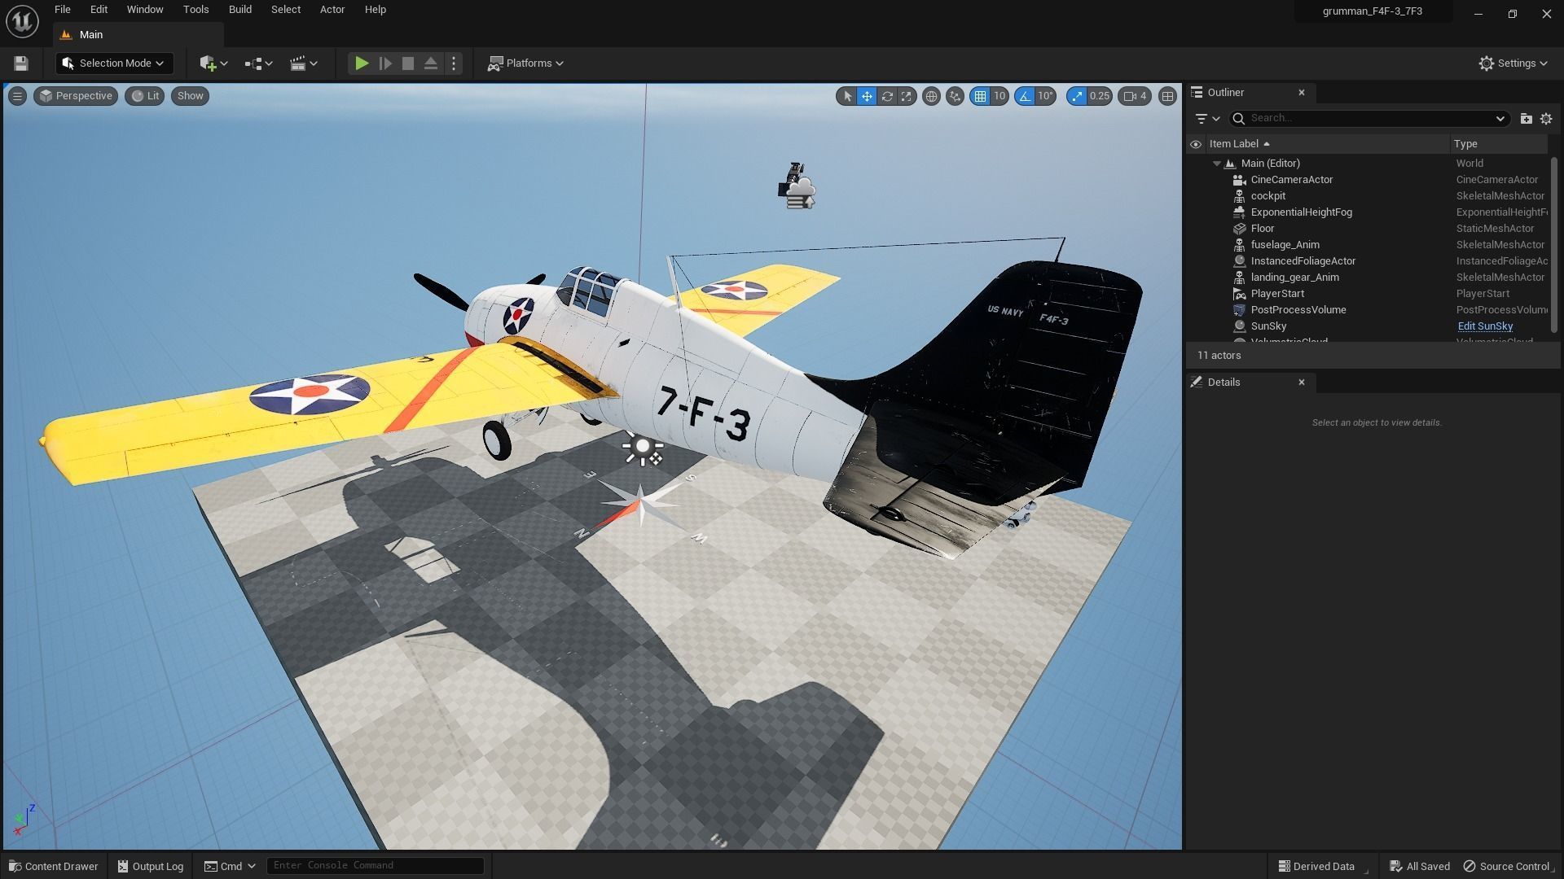This screenshot has height=879, width=1564.
Task: Click the Edit SunSky link
Action: [x=1484, y=326]
